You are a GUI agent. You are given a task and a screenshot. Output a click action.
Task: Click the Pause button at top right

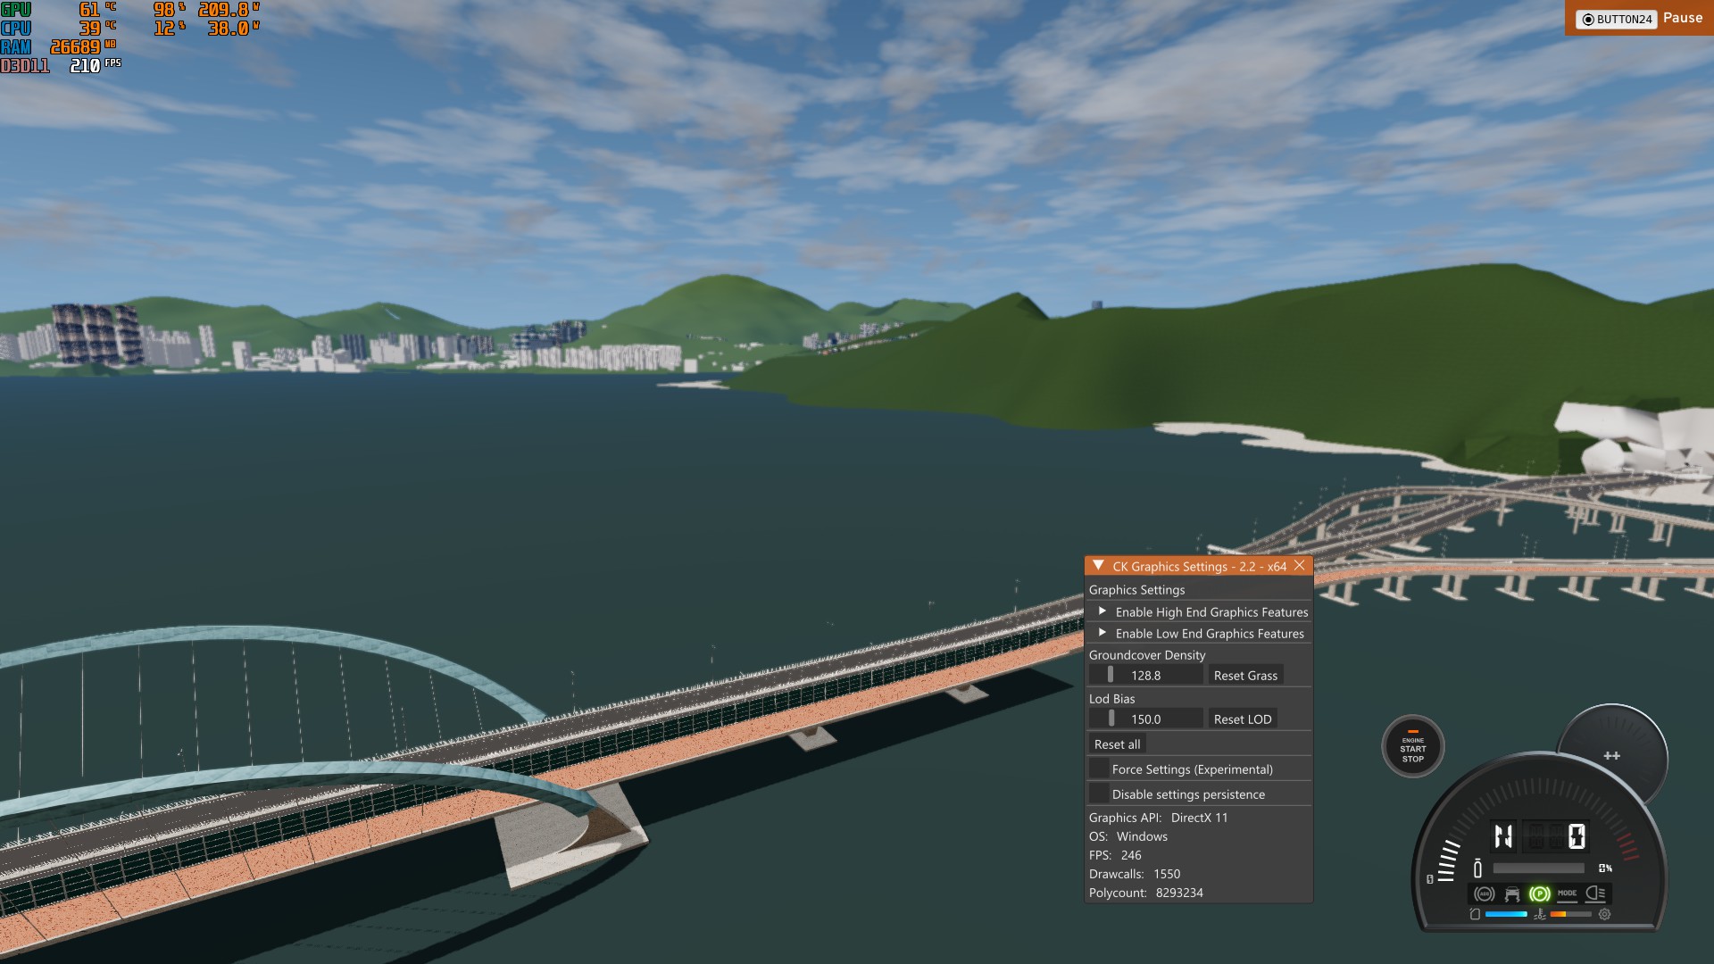(1682, 18)
